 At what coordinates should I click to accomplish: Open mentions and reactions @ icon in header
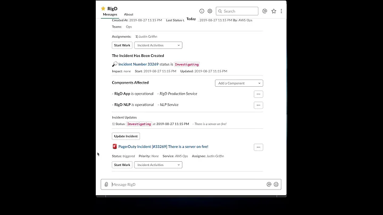pos(264,11)
